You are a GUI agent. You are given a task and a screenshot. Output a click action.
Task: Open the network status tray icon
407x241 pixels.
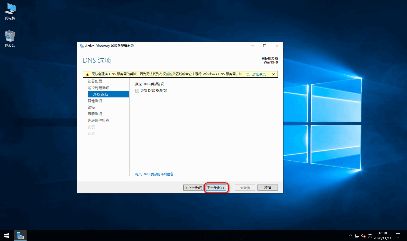pos(357,236)
